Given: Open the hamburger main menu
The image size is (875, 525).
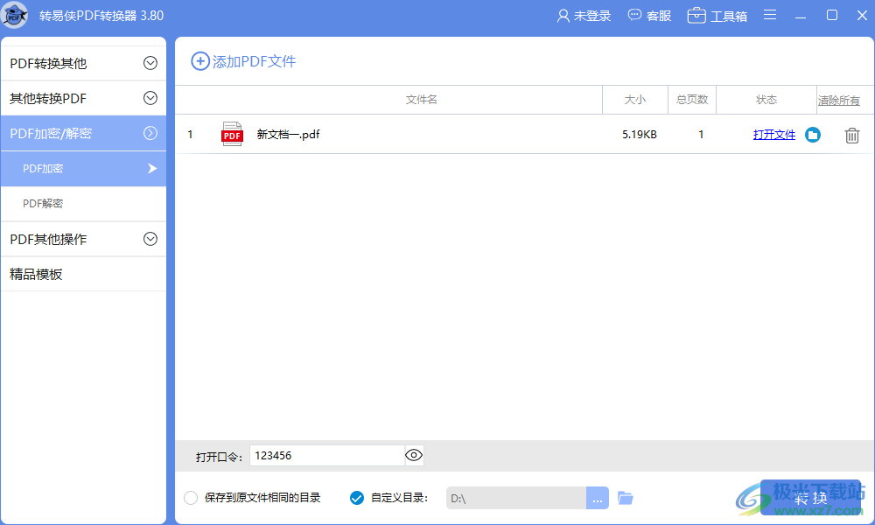Looking at the screenshot, I should (770, 15).
